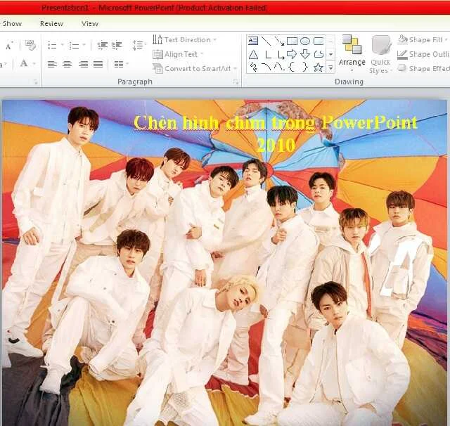Click the Clear All Formatting eraser icon
The height and width of the screenshot is (426, 450).
click(30, 45)
